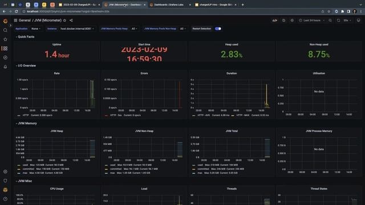Bookmark this page with the browser star
The height and width of the screenshot is (205, 365).
coord(328,11)
